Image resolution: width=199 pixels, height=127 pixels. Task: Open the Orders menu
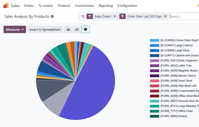tap(29, 6)
